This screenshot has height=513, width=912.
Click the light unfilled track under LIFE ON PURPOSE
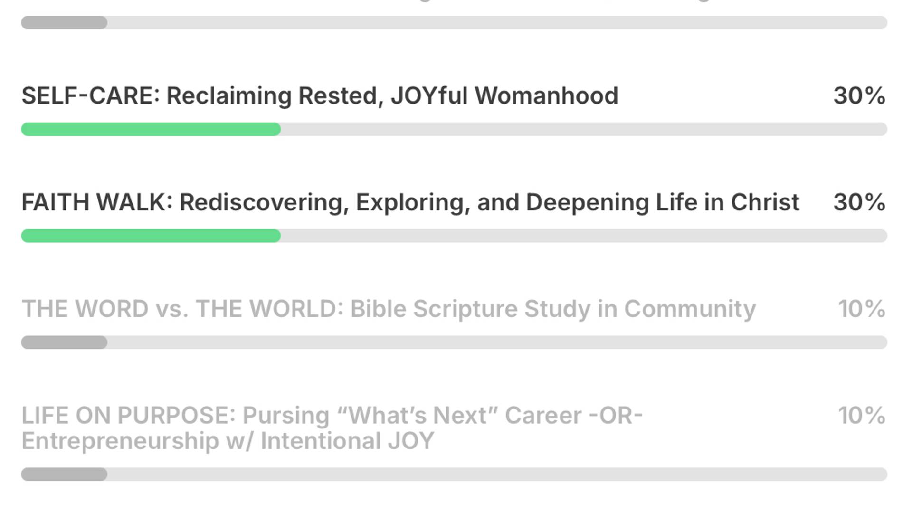497,475
